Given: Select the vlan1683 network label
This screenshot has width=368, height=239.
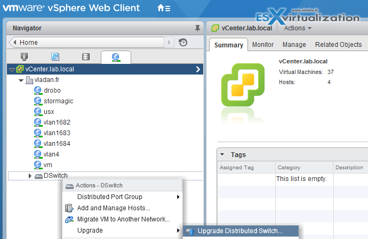Looking at the screenshot, I should tap(57, 133).
